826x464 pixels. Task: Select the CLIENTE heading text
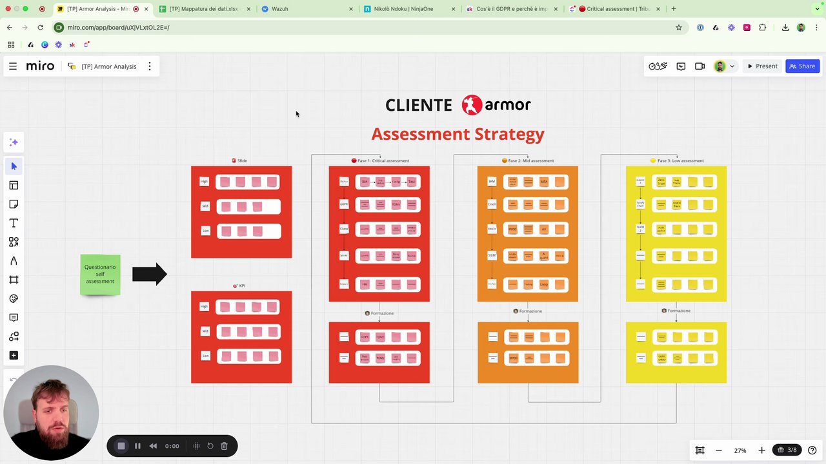(419, 105)
